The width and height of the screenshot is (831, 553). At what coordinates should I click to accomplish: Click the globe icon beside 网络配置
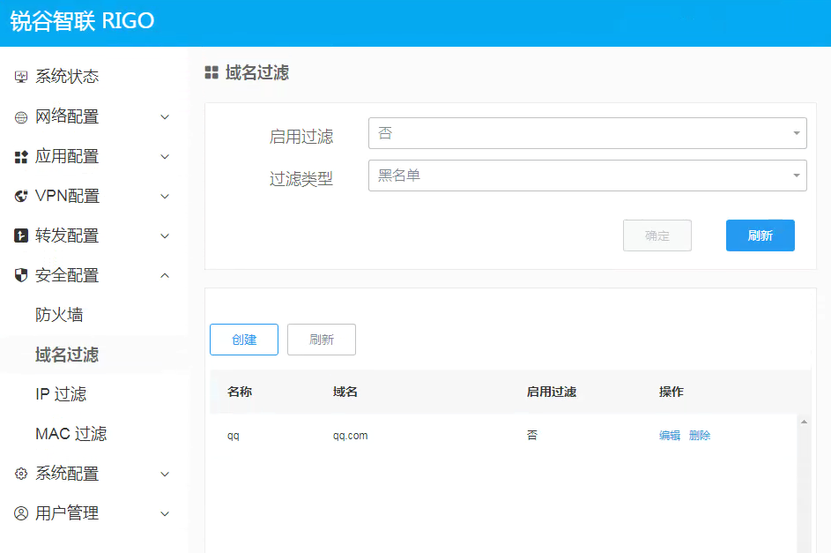tap(21, 117)
